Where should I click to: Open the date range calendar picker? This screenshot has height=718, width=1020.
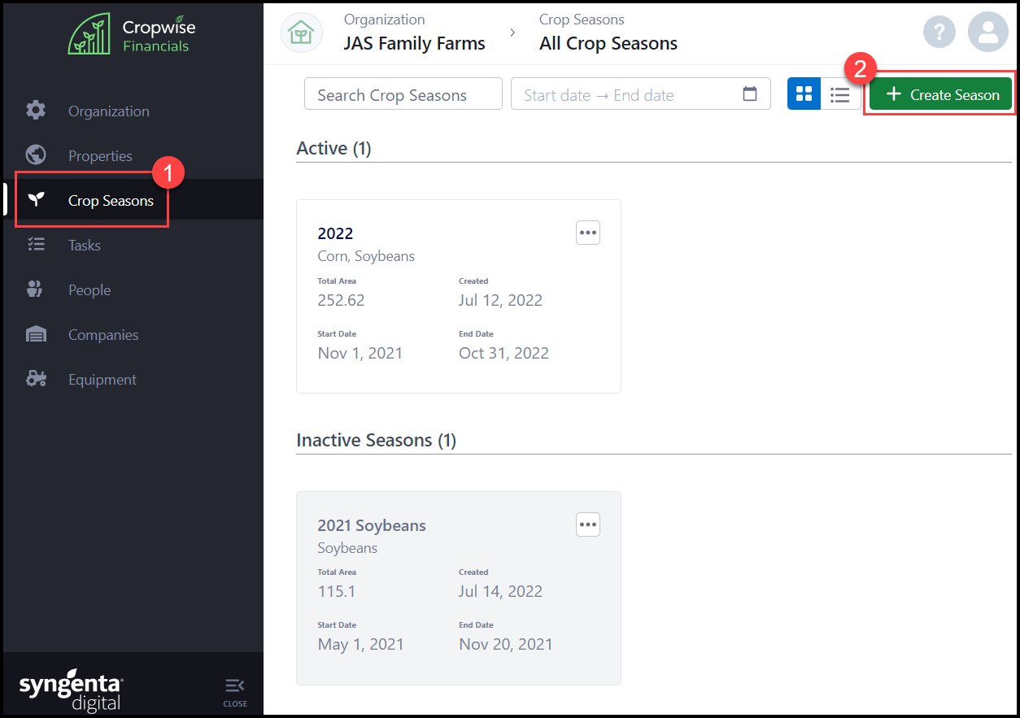(750, 94)
